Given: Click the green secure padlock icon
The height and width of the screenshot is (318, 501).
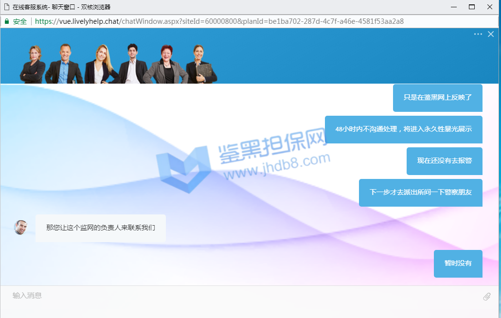Looking at the screenshot, I should (7, 21).
